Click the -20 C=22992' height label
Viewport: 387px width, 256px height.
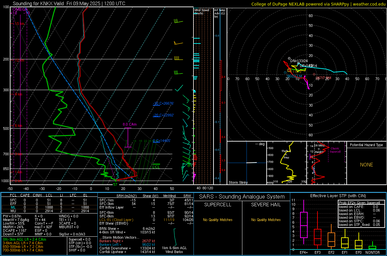pos(163,115)
